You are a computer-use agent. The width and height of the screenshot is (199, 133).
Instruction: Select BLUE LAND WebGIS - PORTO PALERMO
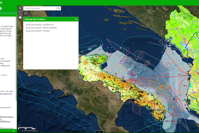pos(41,28)
